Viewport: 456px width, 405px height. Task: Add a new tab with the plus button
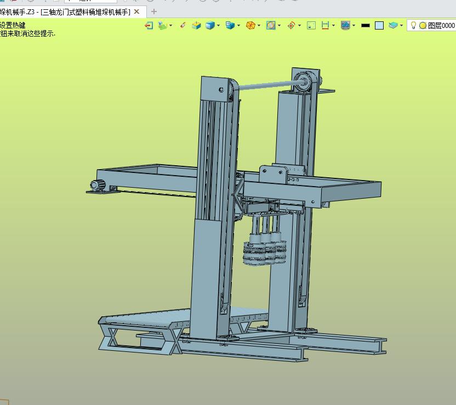click(154, 12)
